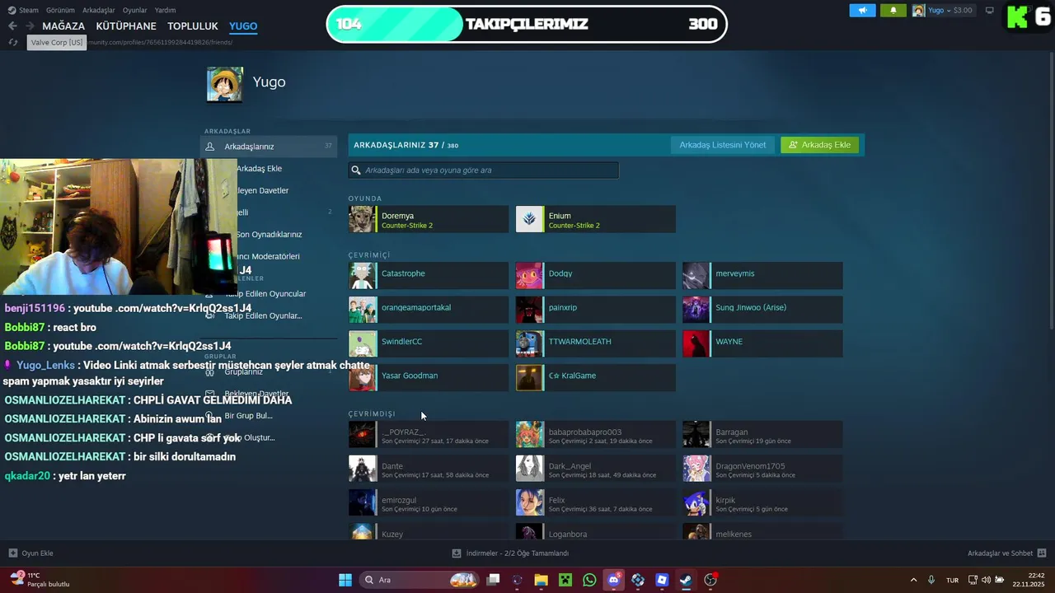Open Doremya's friend entry

[429, 219]
